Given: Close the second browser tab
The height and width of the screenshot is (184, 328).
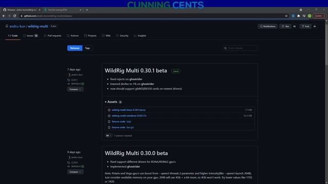Looking at the screenshot, I should [x=80, y=10].
